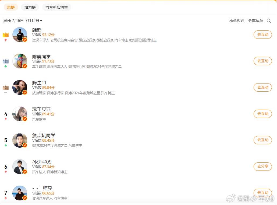
Task: Switch to the 潜力榜 tab
Action: 30,7
